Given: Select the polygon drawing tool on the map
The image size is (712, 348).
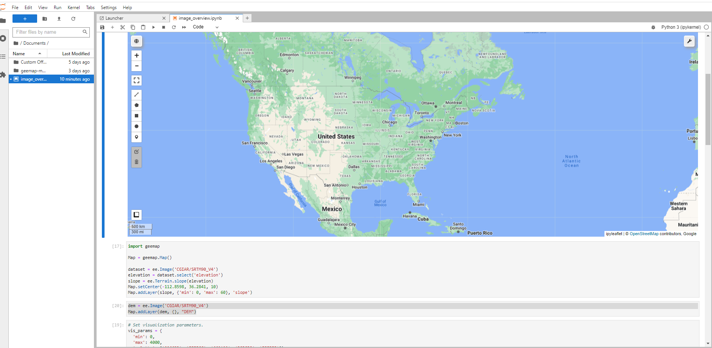Looking at the screenshot, I should 136,105.
